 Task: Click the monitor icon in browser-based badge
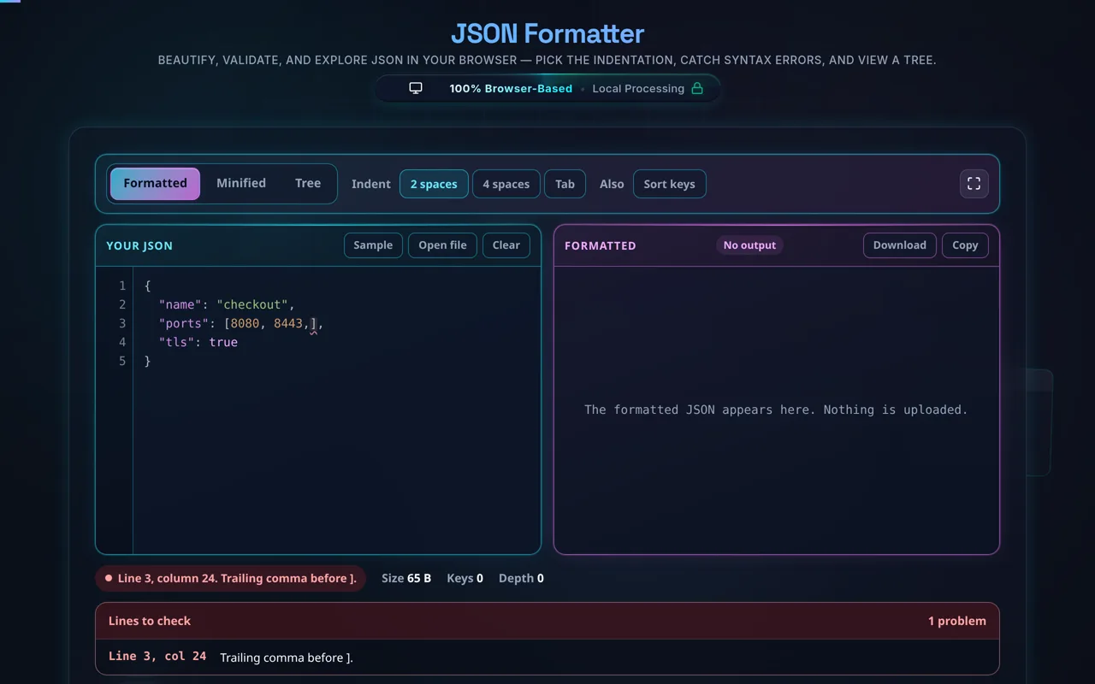pyautogui.click(x=416, y=88)
